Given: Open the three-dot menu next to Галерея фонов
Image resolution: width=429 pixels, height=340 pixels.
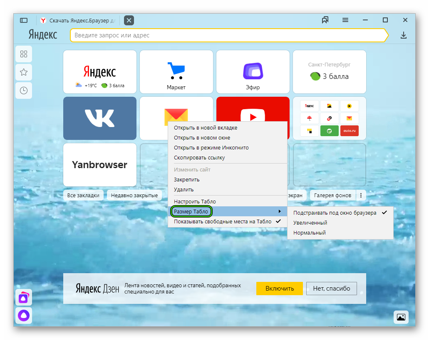Looking at the screenshot, I should click(x=361, y=196).
